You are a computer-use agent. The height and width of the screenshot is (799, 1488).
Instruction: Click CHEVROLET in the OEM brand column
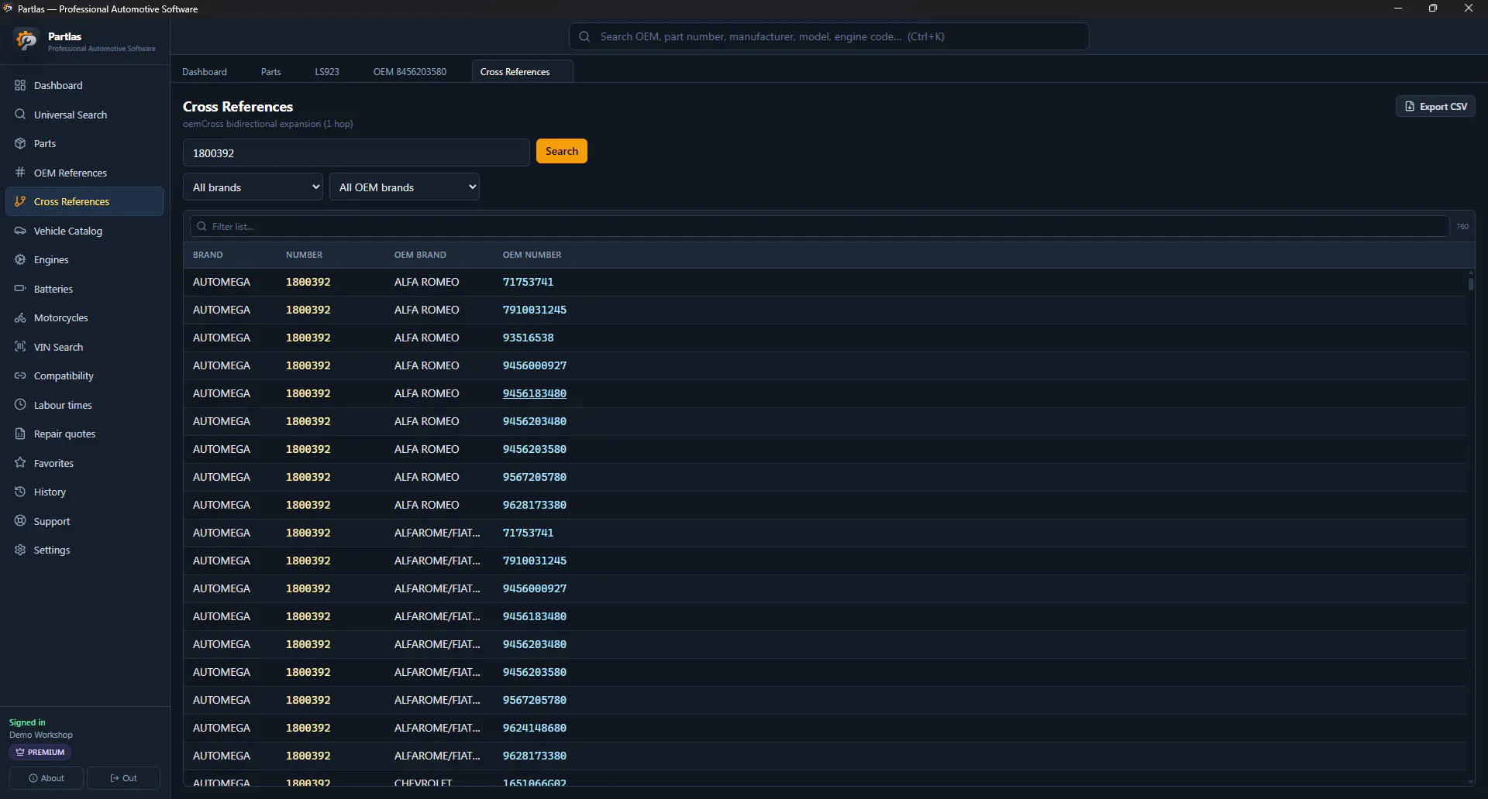point(423,783)
